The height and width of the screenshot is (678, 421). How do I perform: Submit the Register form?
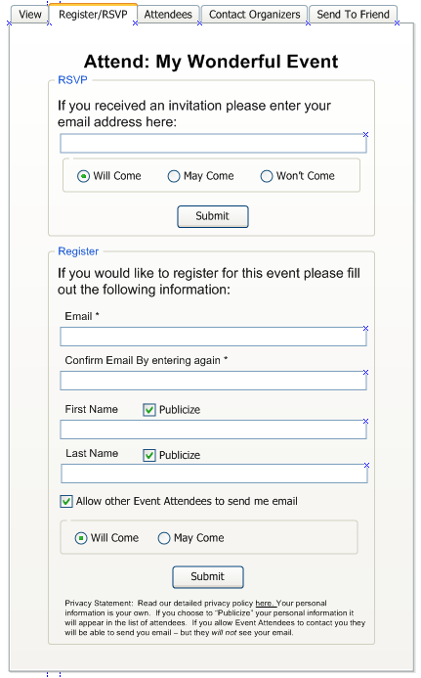coord(208,577)
